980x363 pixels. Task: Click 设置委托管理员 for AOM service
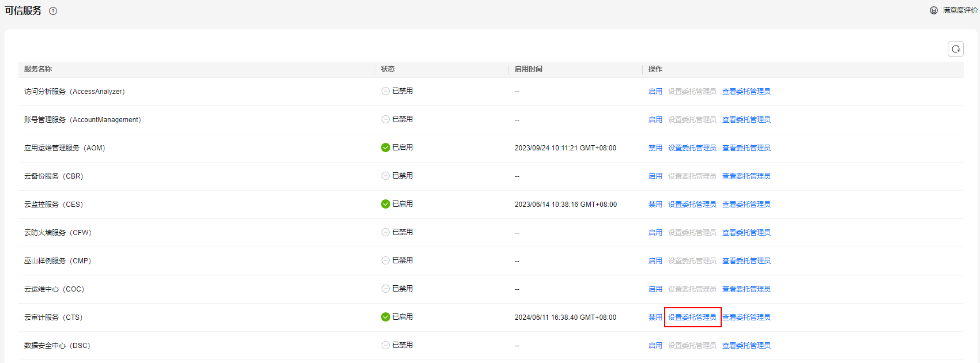(x=692, y=148)
